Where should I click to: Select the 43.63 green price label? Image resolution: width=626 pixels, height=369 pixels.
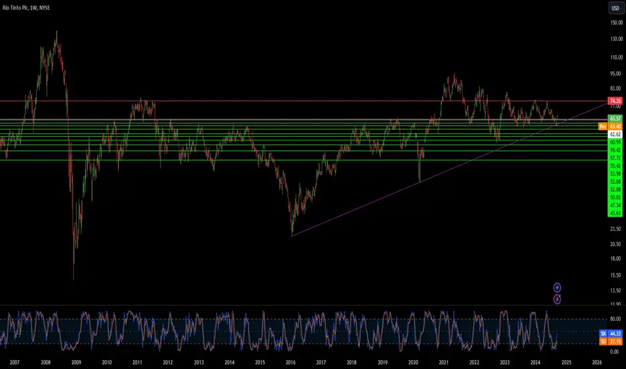point(615,213)
